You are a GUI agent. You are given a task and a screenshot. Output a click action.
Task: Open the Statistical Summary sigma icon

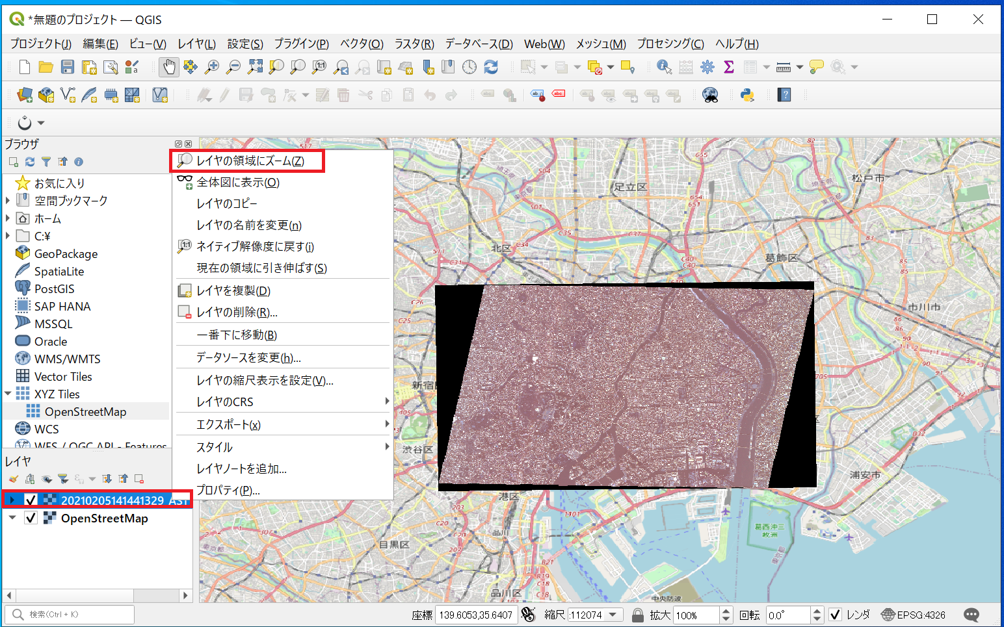click(x=729, y=67)
